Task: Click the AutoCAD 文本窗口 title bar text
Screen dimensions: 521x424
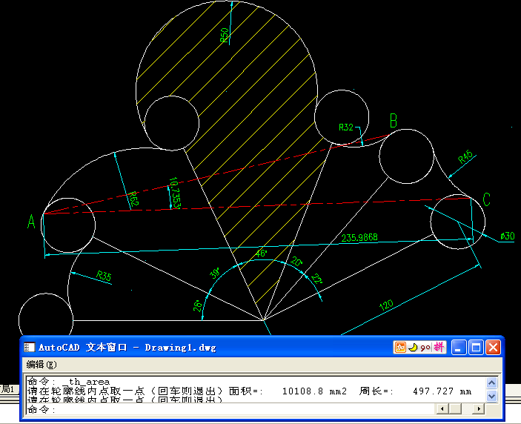Action: point(127,348)
